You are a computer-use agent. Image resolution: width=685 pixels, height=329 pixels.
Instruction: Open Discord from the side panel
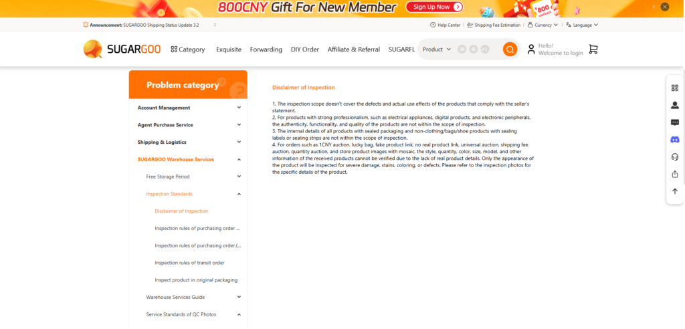pos(674,140)
